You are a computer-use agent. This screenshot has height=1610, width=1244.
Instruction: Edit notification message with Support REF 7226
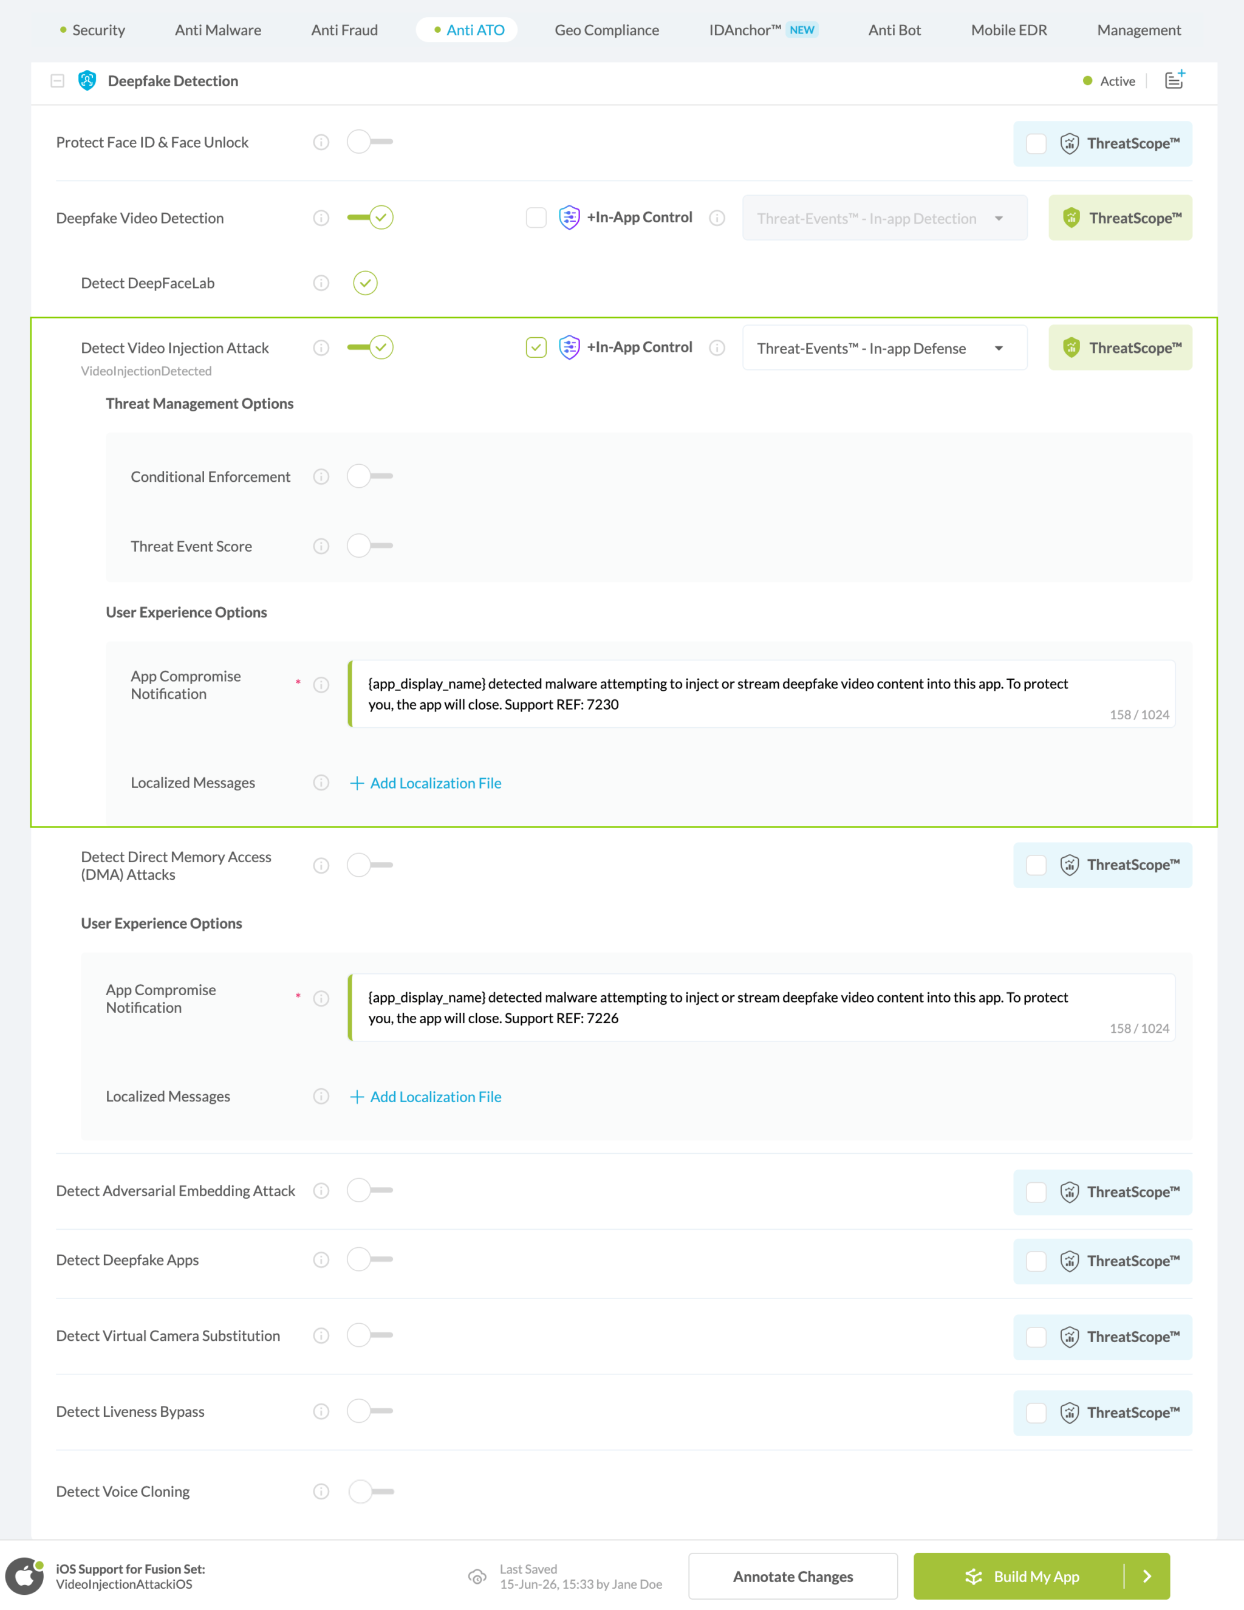(761, 1008)
